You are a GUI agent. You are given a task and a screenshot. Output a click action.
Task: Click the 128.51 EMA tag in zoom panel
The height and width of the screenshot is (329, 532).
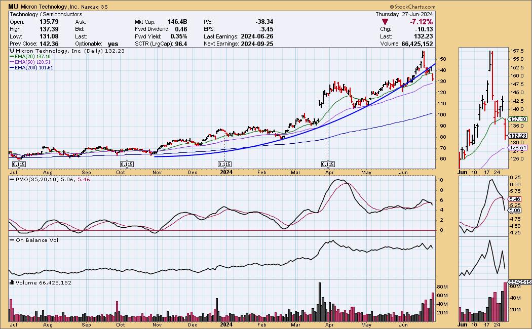518,148
